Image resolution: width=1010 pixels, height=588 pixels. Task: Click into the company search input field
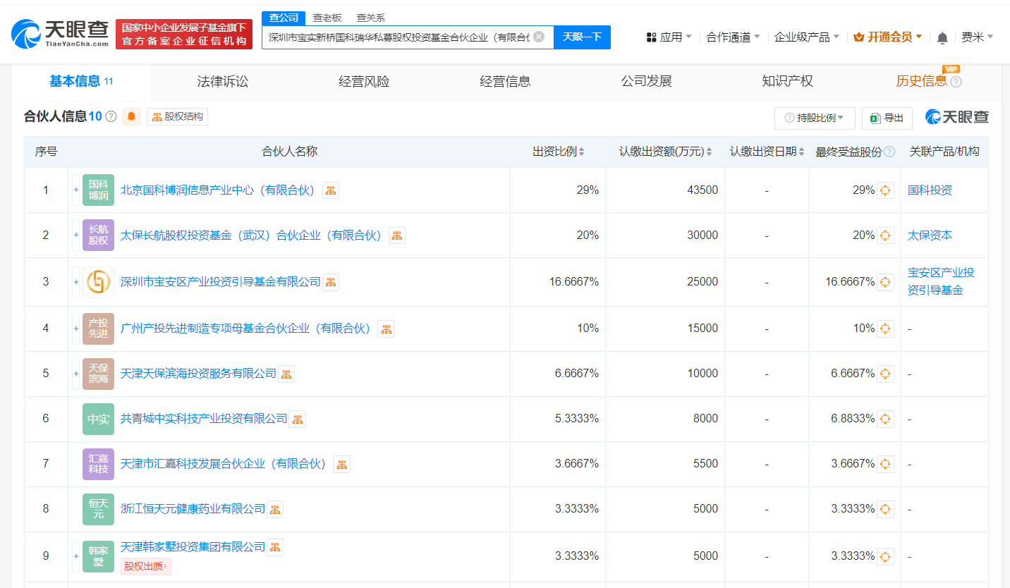pos(398,37)
